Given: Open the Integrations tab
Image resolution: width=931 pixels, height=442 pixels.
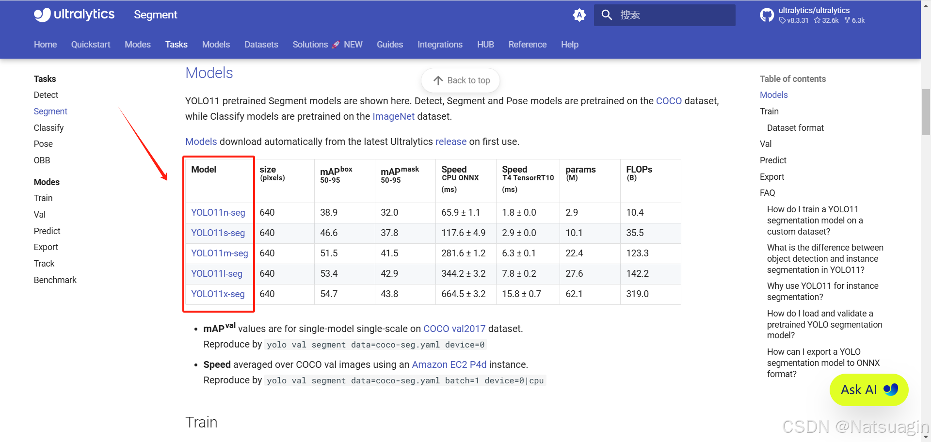Looking at the screenshot, I should [x=440, y=45].
